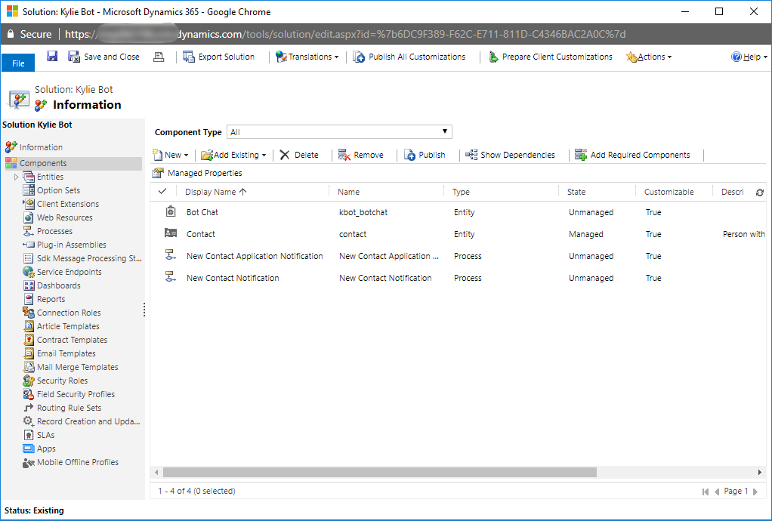This screenshot has height=521, width=772.
Task: Click Save and Close button
Action: click(x=104, y=57)
